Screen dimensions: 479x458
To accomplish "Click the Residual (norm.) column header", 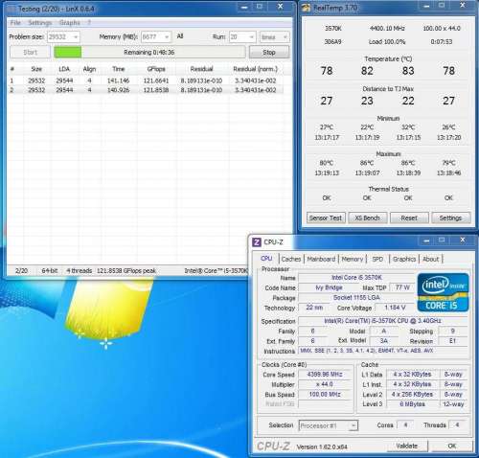I will click(256, 69).
